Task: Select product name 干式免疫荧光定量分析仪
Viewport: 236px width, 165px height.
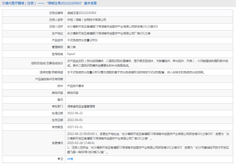Action: click(82, 40)
